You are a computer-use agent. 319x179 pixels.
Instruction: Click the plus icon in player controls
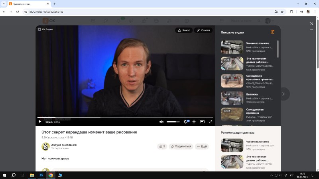point(194,122)
